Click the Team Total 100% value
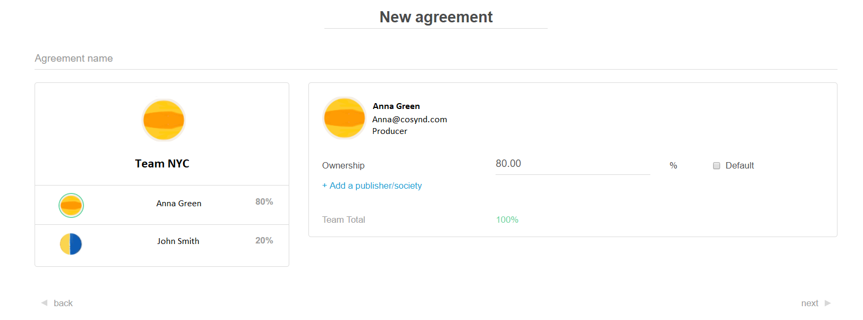 (x=507, y=220)
